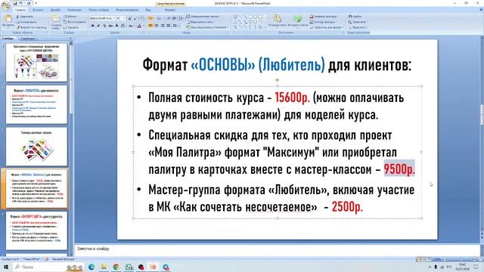Switch to the Анимация ribbon tab
484x272 pixels.
(x=74, y=10)
